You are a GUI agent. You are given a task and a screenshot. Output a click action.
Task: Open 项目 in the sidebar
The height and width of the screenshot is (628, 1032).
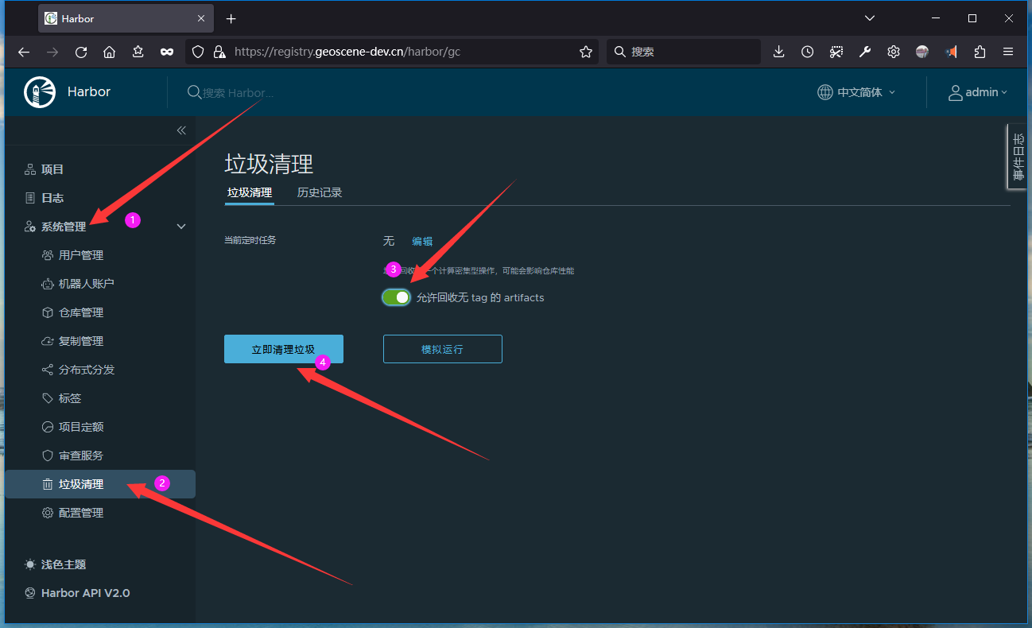pyautogui.click(x=52, y=169)
